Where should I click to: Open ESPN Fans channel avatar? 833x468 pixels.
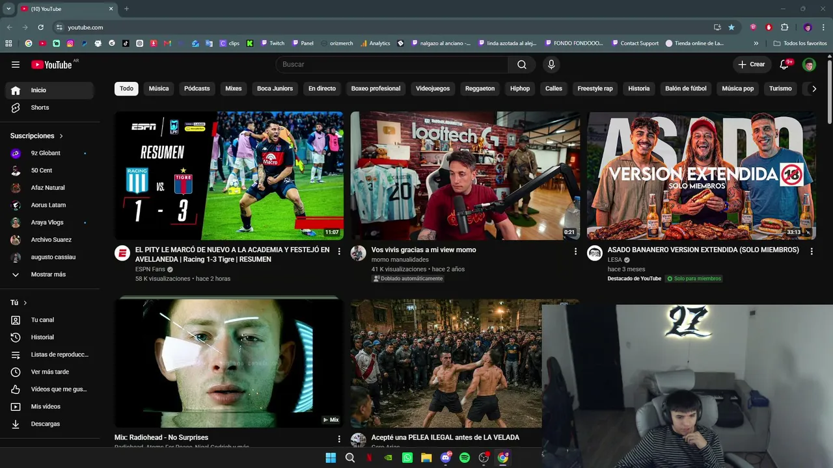point(122,253)
